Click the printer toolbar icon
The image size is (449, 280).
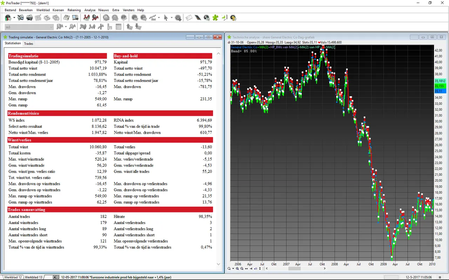(29, 17)
